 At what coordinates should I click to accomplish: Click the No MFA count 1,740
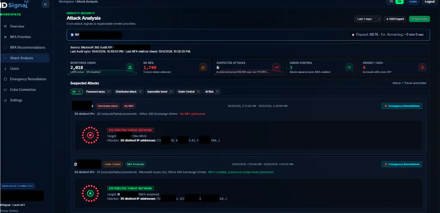(150, 67)
